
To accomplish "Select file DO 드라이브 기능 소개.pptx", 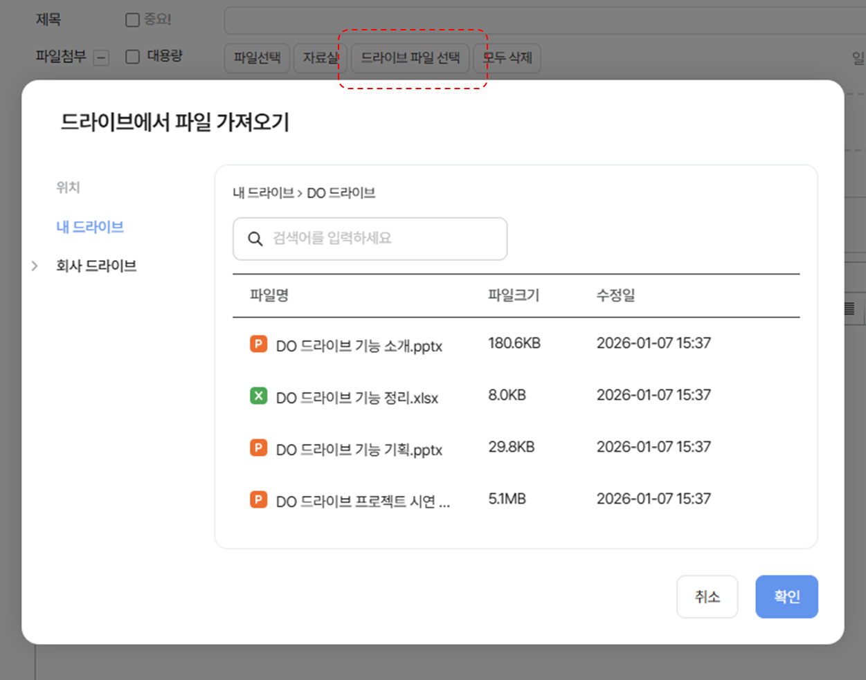I will 359,346.
